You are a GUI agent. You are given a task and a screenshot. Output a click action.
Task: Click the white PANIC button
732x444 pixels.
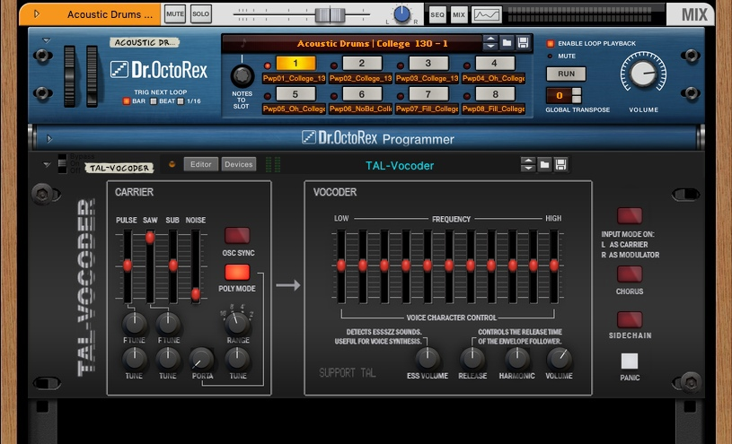(630, 361)
